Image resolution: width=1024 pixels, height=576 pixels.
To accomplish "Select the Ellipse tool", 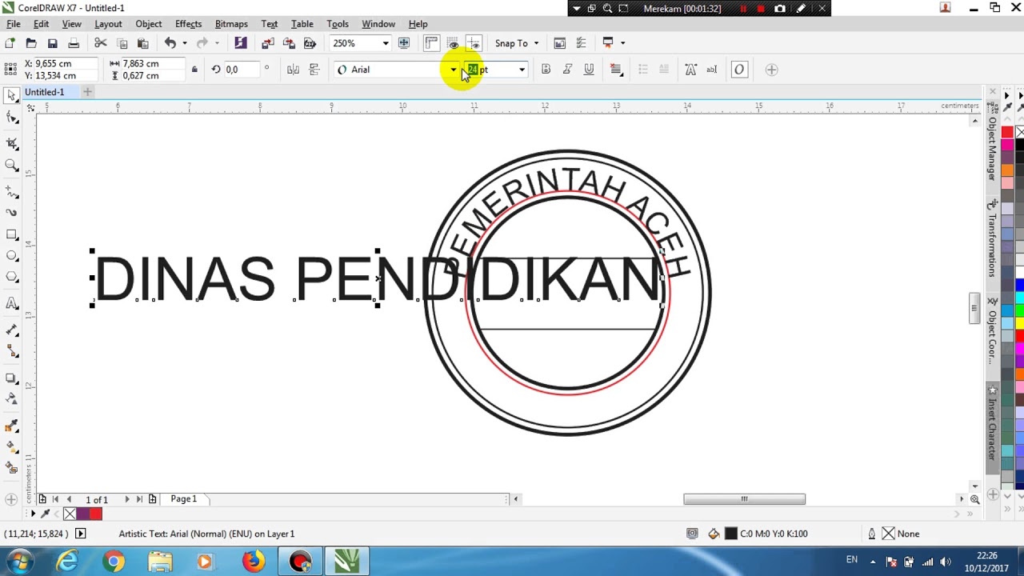I will point(12,256).
